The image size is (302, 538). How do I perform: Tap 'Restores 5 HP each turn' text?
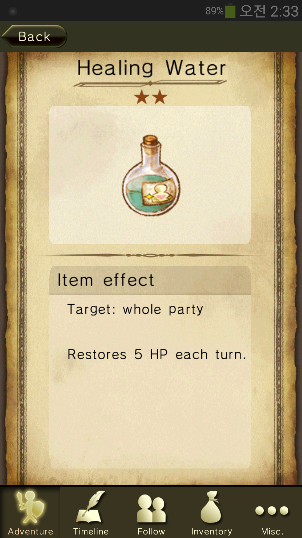tap(157, 354)
